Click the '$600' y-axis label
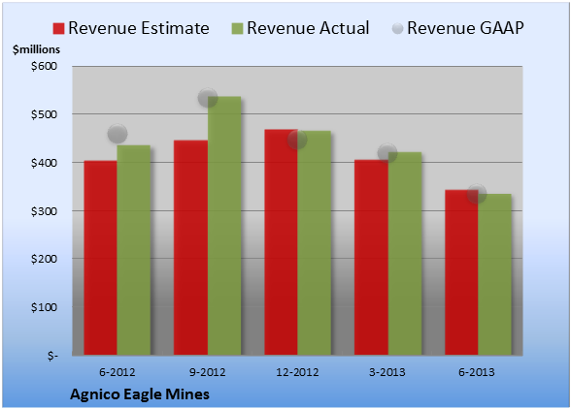 [x=44, y=66]
